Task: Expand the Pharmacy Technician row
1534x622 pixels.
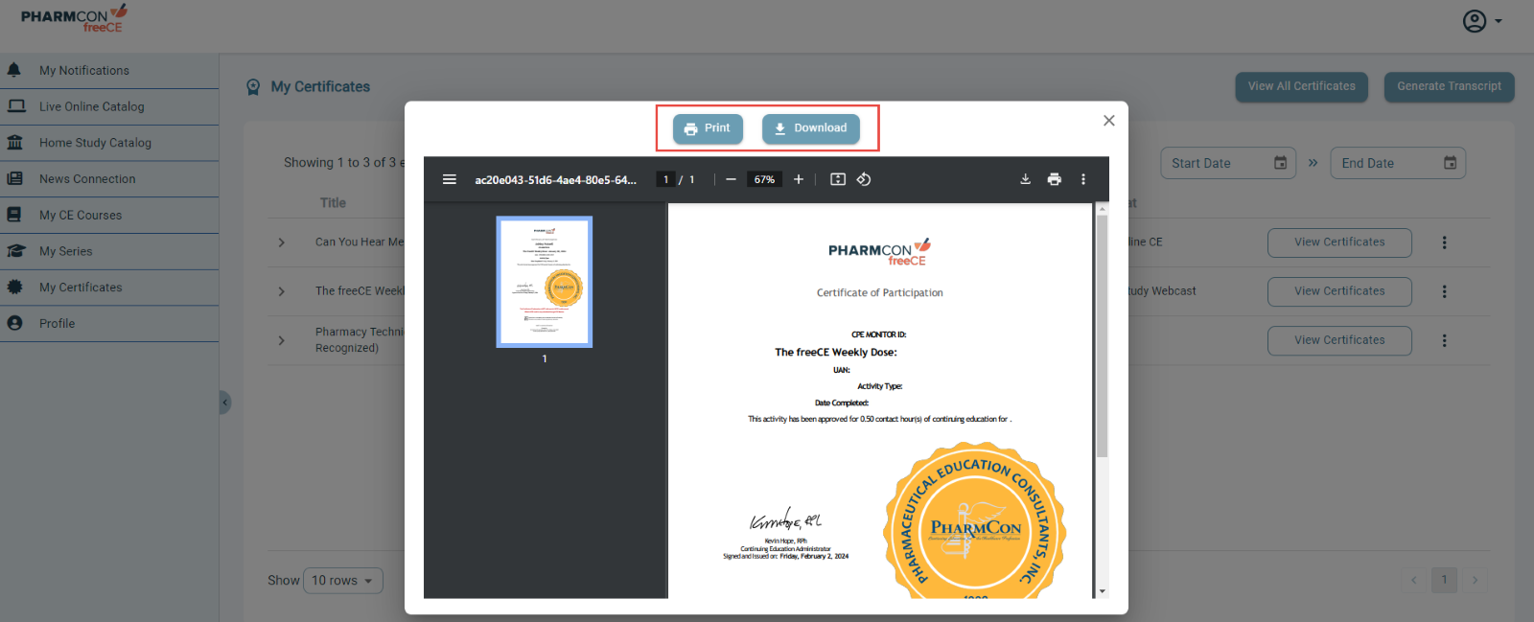Action: pos(281,340)
